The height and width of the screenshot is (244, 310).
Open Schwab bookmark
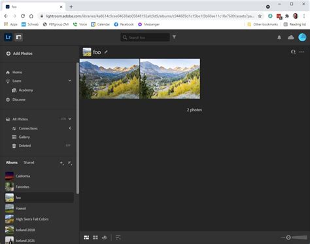30,24
